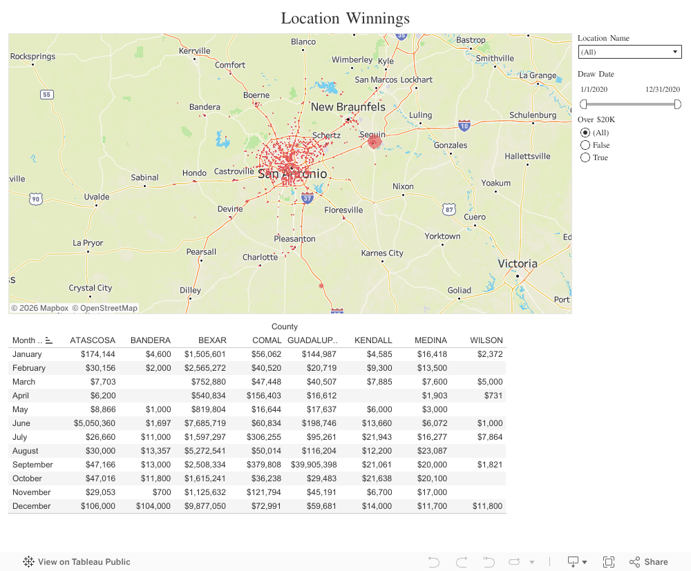Open the Download options icon
691x571 pixels.
(576, 562)
